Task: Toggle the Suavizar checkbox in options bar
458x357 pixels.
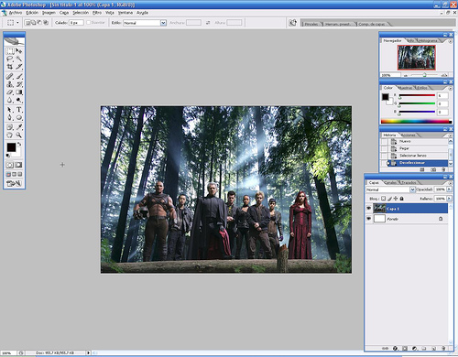Action: (x=89, y=23)
